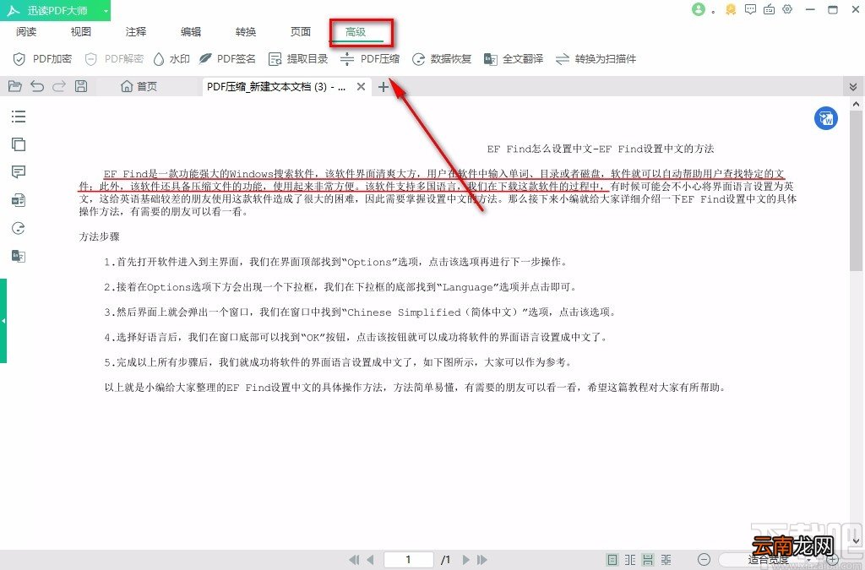Redo the last action

59,86
